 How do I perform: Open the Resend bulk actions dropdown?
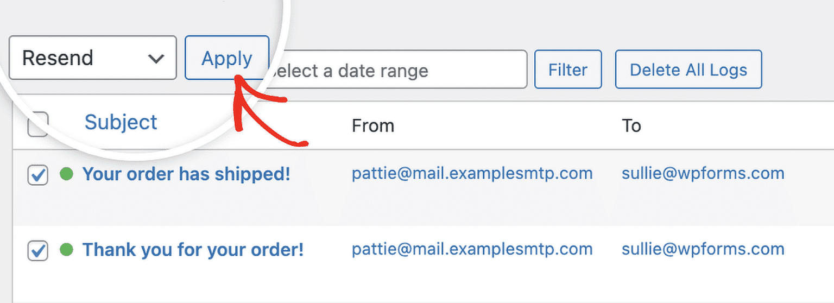click(92, 58)
